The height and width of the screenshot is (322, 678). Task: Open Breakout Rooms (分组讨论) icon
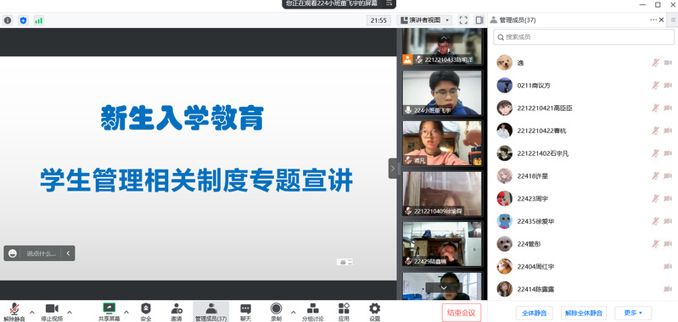312,309
